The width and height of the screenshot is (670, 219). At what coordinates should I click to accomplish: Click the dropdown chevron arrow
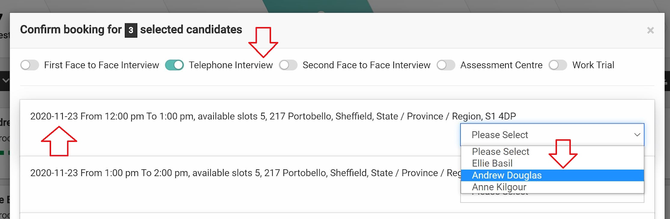637,135
